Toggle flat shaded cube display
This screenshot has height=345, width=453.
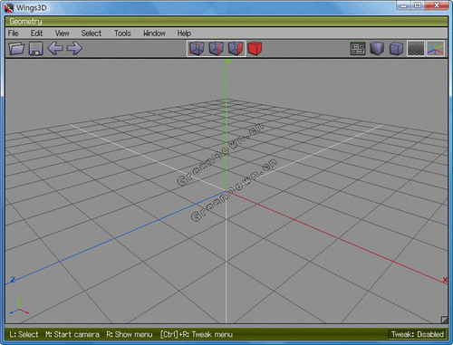[x=377, y=49]
